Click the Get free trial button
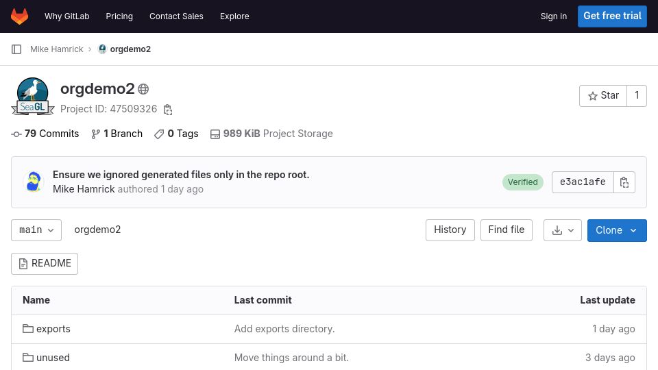The image size is (658, 370). (612, 16)
